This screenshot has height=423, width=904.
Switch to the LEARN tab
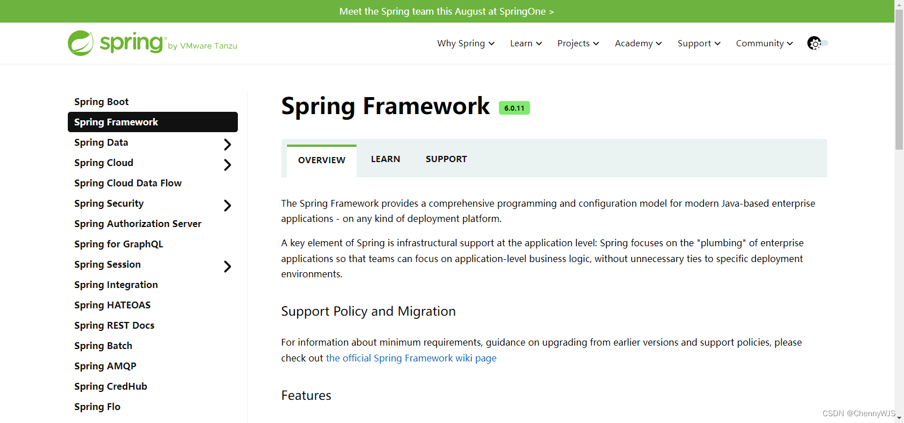pyautogui.click(x=385, y=159)
